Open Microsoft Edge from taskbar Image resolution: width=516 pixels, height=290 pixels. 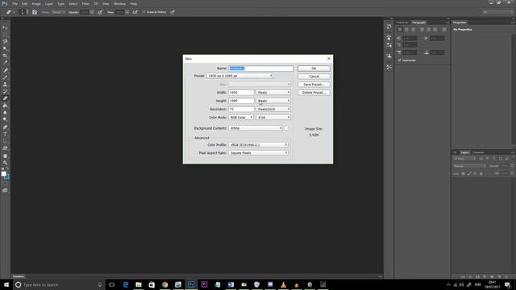click(126, 284)
